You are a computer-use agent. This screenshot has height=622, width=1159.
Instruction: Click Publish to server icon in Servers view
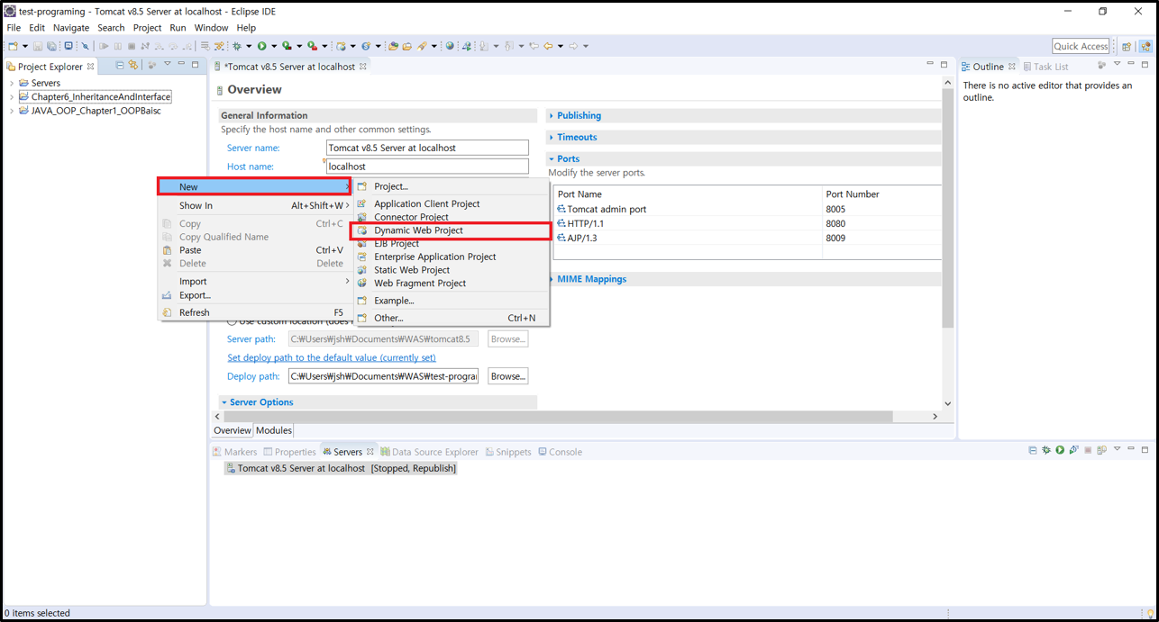[x=1101, y=450]
